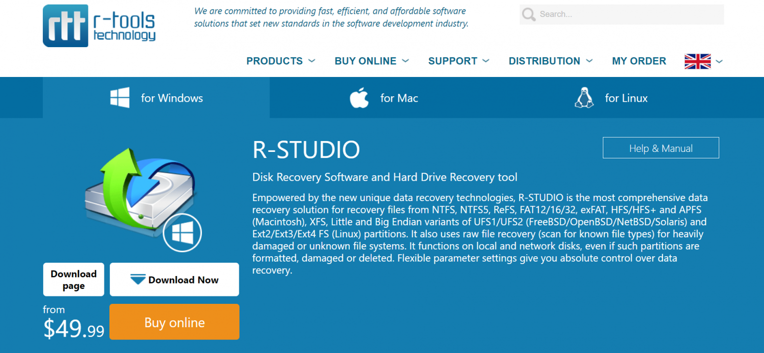This screenshot has height=353, width=764.
Task: Click the Linux penguin icon
Action: click(x=583, y=97)
